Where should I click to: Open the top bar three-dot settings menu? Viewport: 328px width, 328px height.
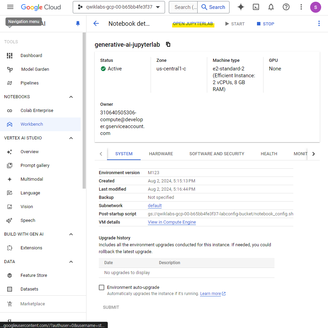301,7
